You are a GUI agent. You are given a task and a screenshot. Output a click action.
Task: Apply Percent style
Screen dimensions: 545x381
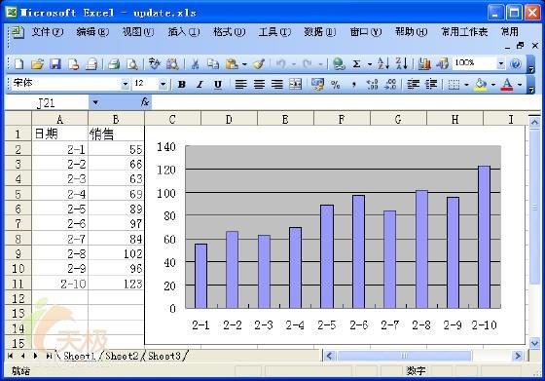coord(336,84)
